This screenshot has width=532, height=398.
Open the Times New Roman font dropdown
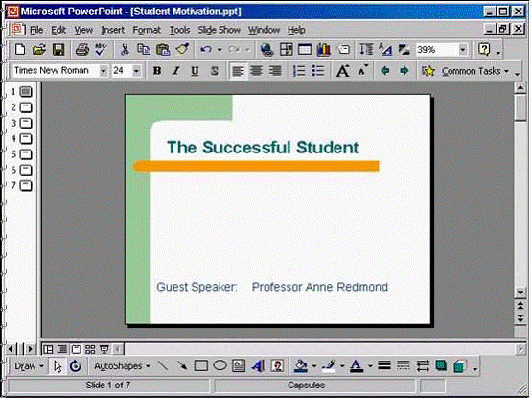tap(104, 71)
